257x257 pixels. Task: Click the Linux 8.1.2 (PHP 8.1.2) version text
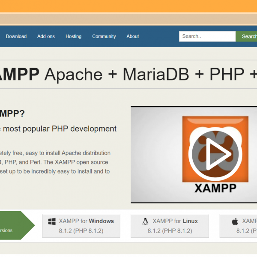170,231
